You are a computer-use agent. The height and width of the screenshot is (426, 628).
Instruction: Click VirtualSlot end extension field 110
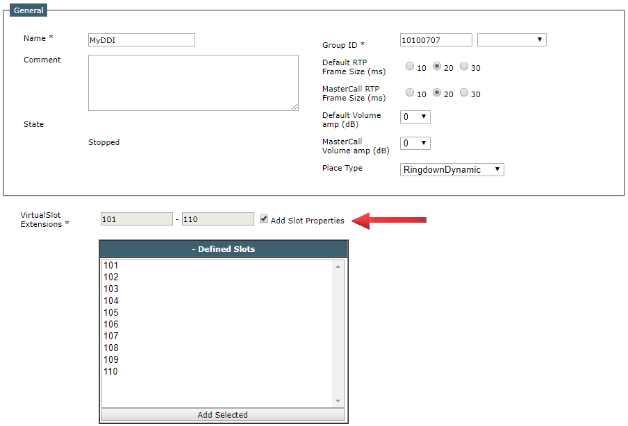218,219
